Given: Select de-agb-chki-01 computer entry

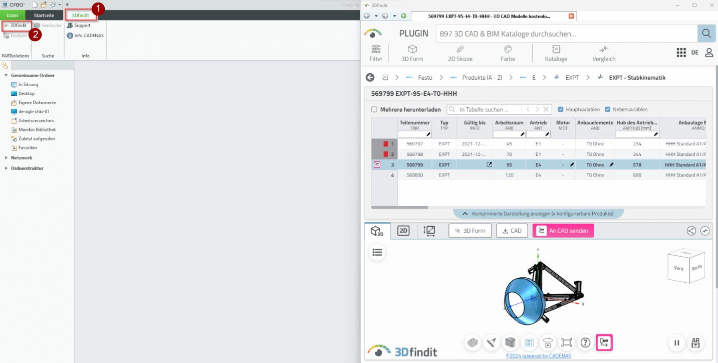Looking at the screenshot, I should tap(30, 111).
